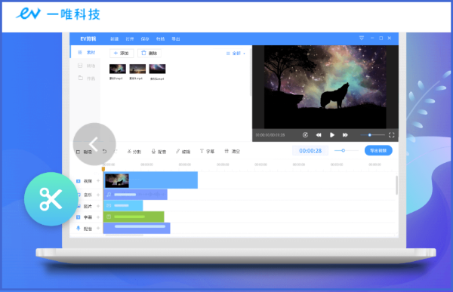Toggle the checkbox beside the undo arrow
The width and height of the screenshot is (453, 292).
(78, 152)
